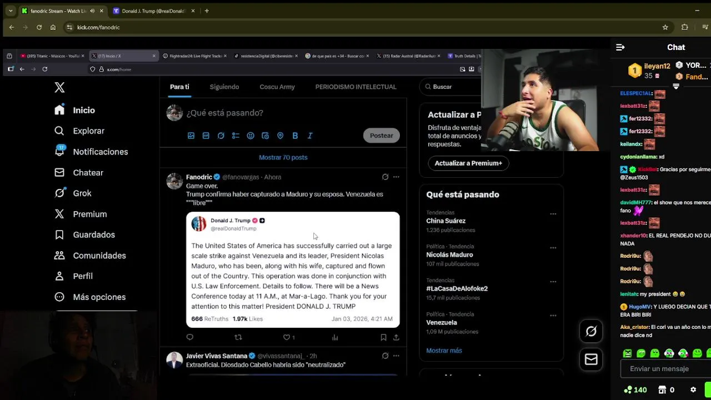The height and width of the screenshot is (400, 711).
Task: Open the browser tab search dropdown
Action: click(10, 11)
